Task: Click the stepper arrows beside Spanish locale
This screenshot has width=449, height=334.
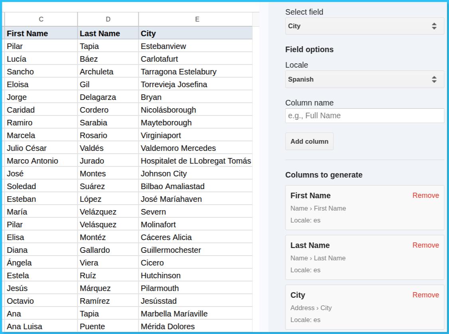Action: pos(434,79)
